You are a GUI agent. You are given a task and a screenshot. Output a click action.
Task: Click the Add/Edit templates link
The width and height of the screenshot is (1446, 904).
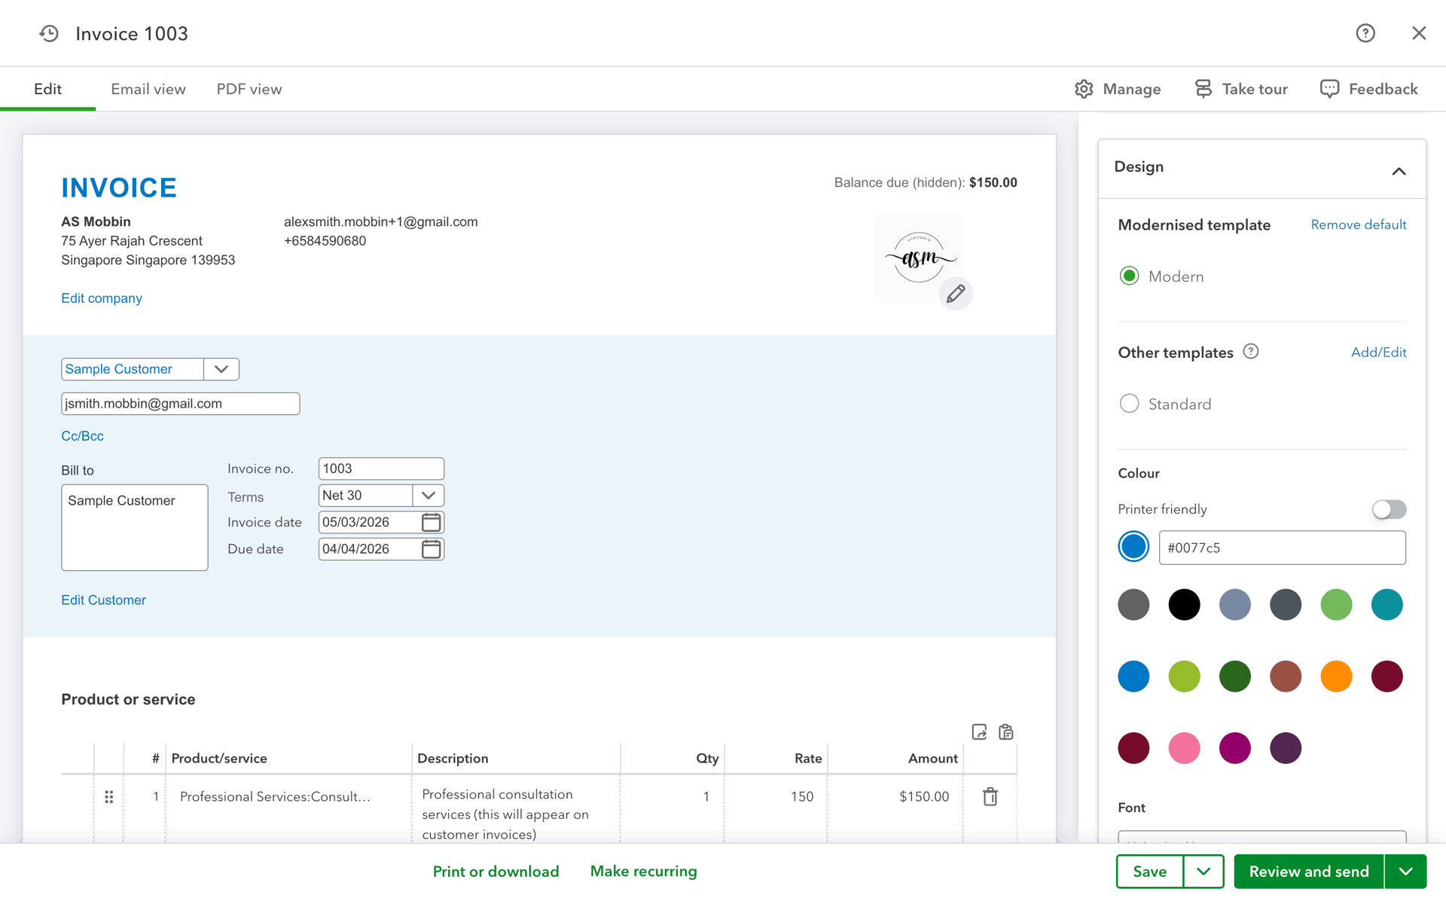[x=1378, y=352]
